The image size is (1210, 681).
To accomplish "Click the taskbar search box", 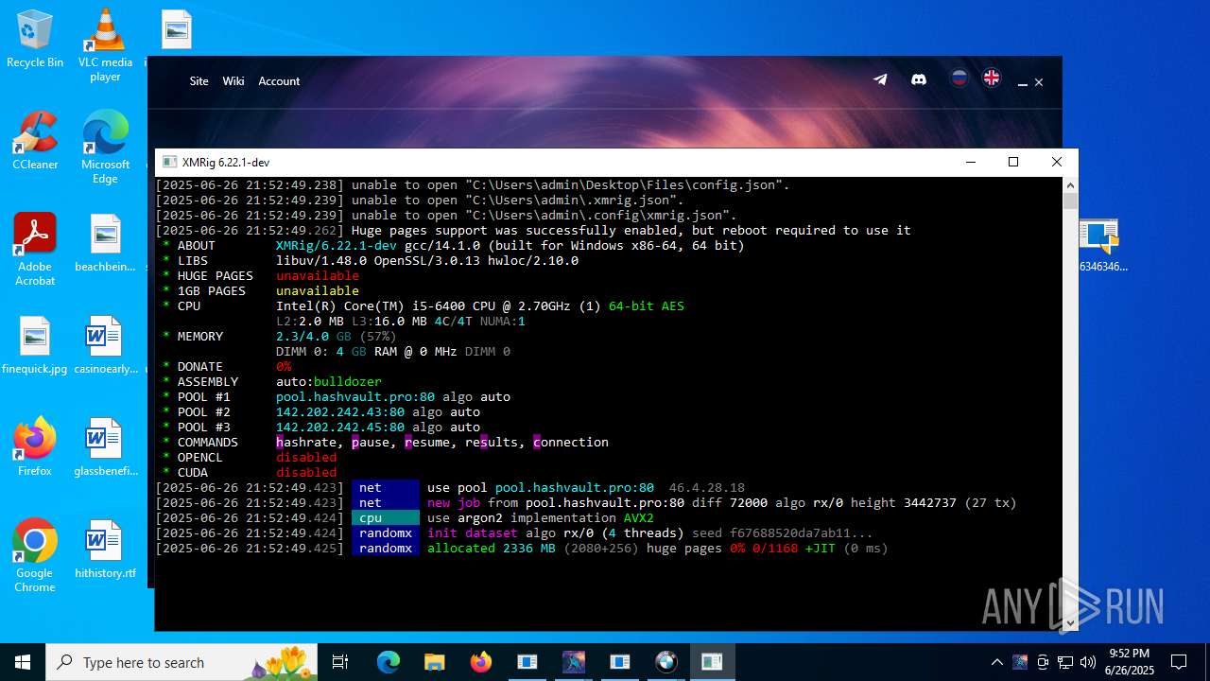I will (x=181, y=662).
